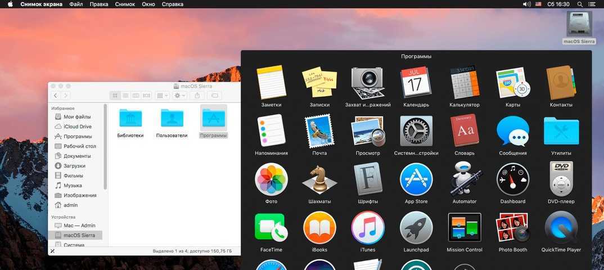The width and height of the screenshot is (604, 270).
Task: Open the volume control in menu bar
Action: pyautogui.click(x=526, y=4)
